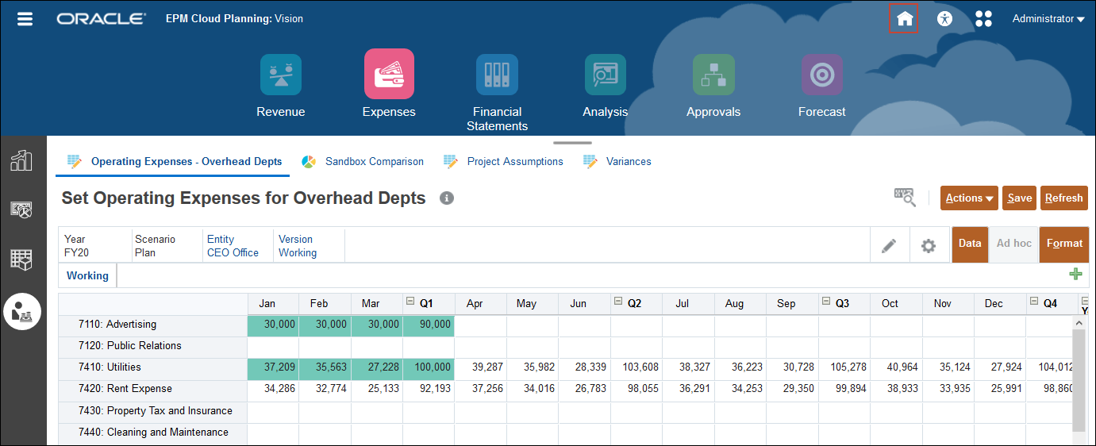Show form information icon beside title
Viewport: 1096px width, 446px height.
[447, 198]
